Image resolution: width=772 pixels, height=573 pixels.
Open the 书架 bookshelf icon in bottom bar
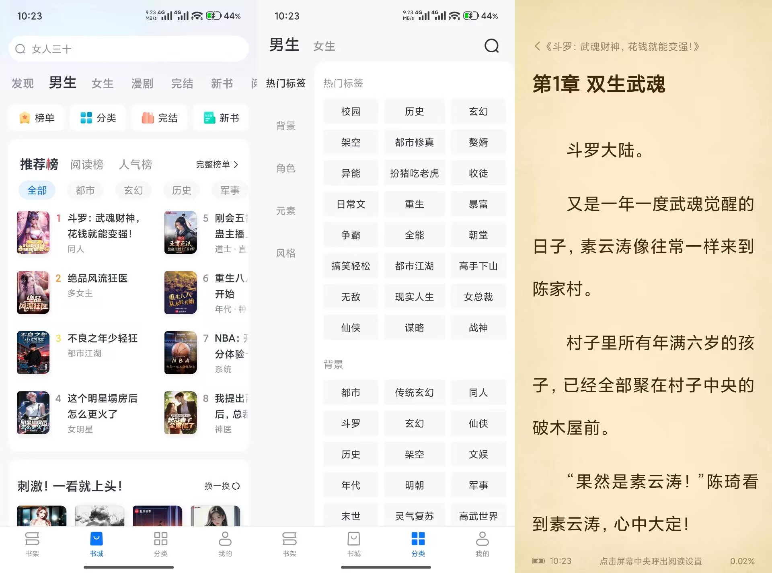pos(32,545)
